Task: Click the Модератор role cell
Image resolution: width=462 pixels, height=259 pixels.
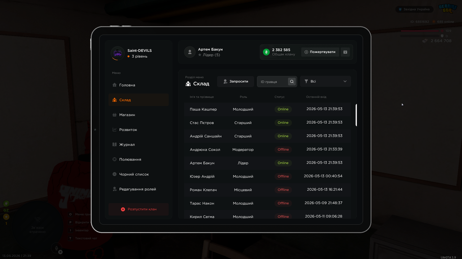Action: click(x=243, y=150)
